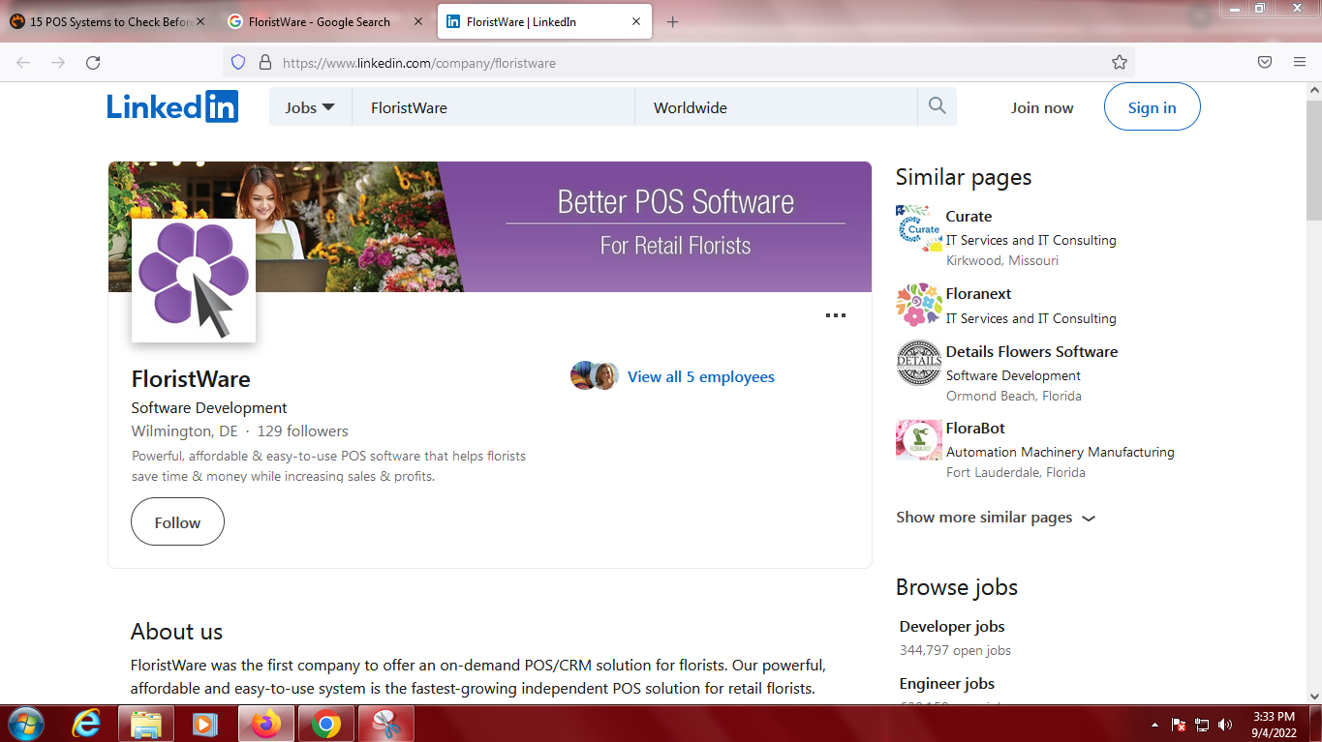Image resolution: width=1322 pixels, height=742 pixels.
Task: Open View all 5 employees link
Action: pos(701,376)
